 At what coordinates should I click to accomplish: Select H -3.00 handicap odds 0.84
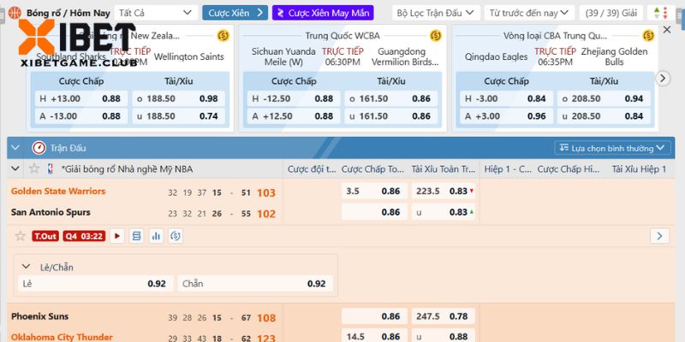[x=506, y=98]
